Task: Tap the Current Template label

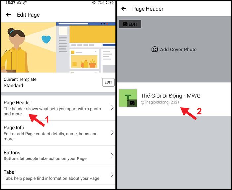Action: click(x=20, y=79)
